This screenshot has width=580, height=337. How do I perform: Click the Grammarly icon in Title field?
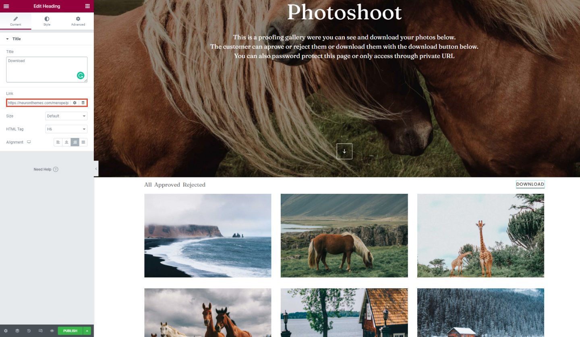[81, 76]
